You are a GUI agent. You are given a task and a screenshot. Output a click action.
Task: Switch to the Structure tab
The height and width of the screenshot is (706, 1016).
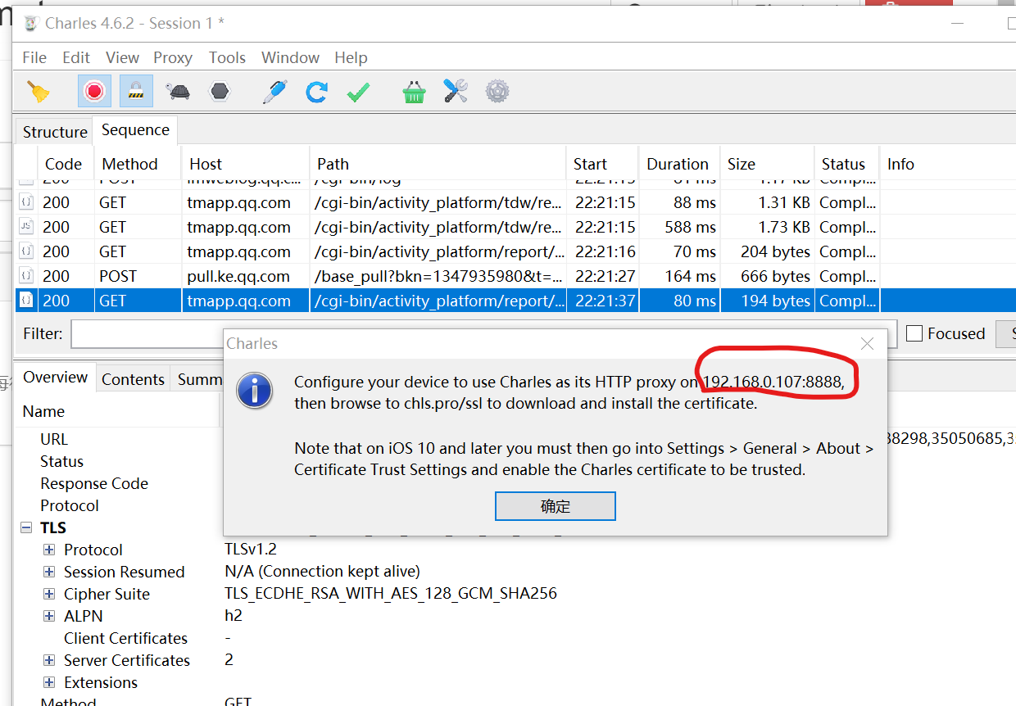[55, 132]
